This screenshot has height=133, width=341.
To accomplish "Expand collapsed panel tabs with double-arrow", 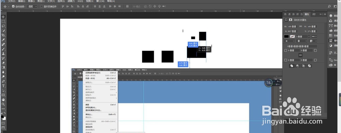I will click(x=321, y=14).
